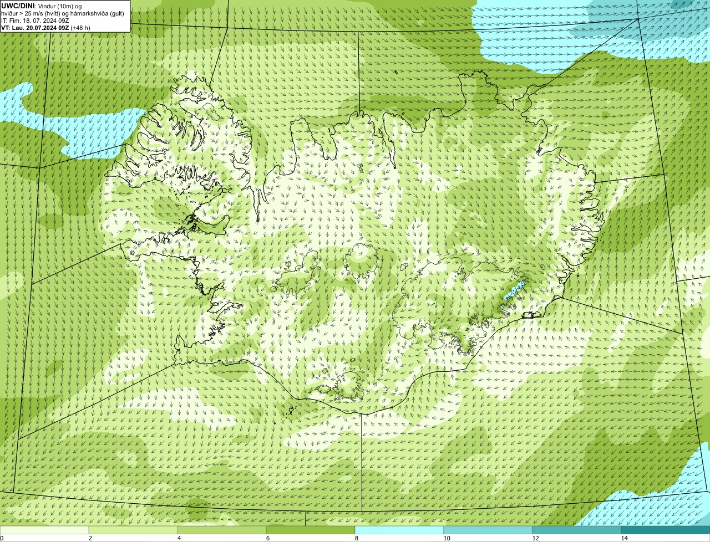
Task: Click the green 4–6 legend color segment
Action: [x=222, y=530]
